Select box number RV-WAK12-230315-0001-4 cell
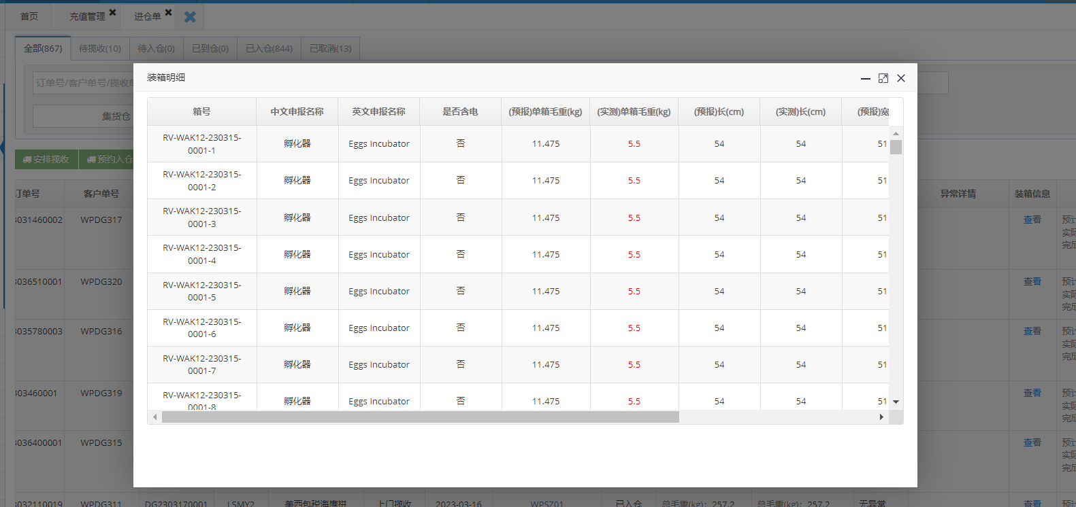Screen dimensions: 1076x507 click(x=202, y=254)
